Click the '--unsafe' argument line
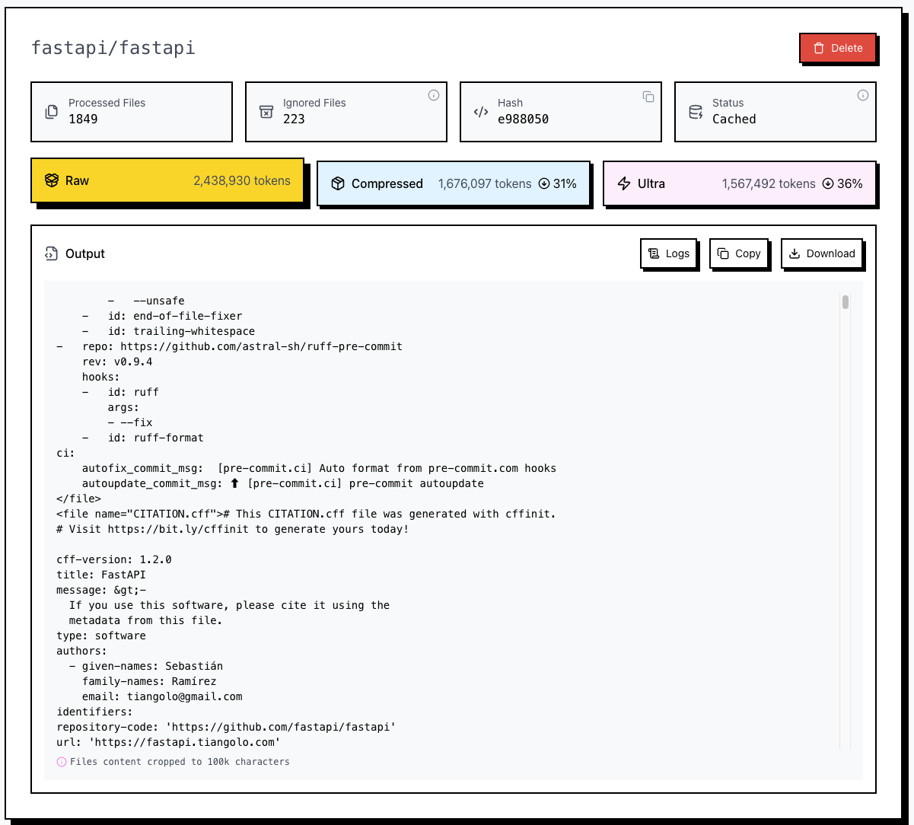914x825 pixels. point(146,301)
